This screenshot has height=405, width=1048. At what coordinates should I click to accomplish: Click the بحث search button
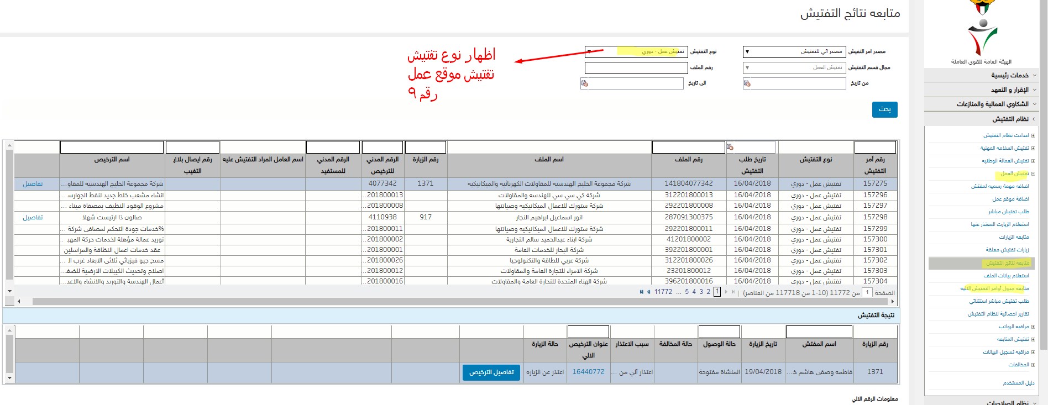(885, 109)
